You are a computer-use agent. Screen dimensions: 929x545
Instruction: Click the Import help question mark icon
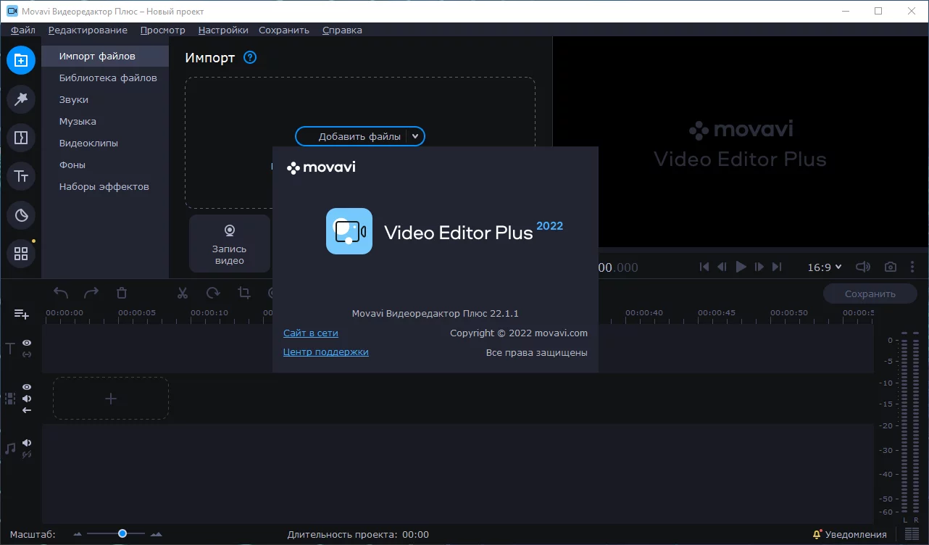250,57
